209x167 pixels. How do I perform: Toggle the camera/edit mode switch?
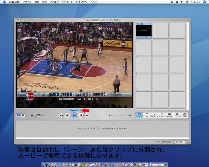37,115
